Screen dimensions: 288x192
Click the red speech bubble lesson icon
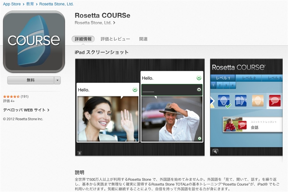tap(275, 101)
